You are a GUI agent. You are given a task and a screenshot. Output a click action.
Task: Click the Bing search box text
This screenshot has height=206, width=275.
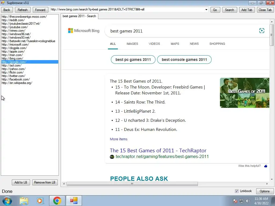coord(126,31)
